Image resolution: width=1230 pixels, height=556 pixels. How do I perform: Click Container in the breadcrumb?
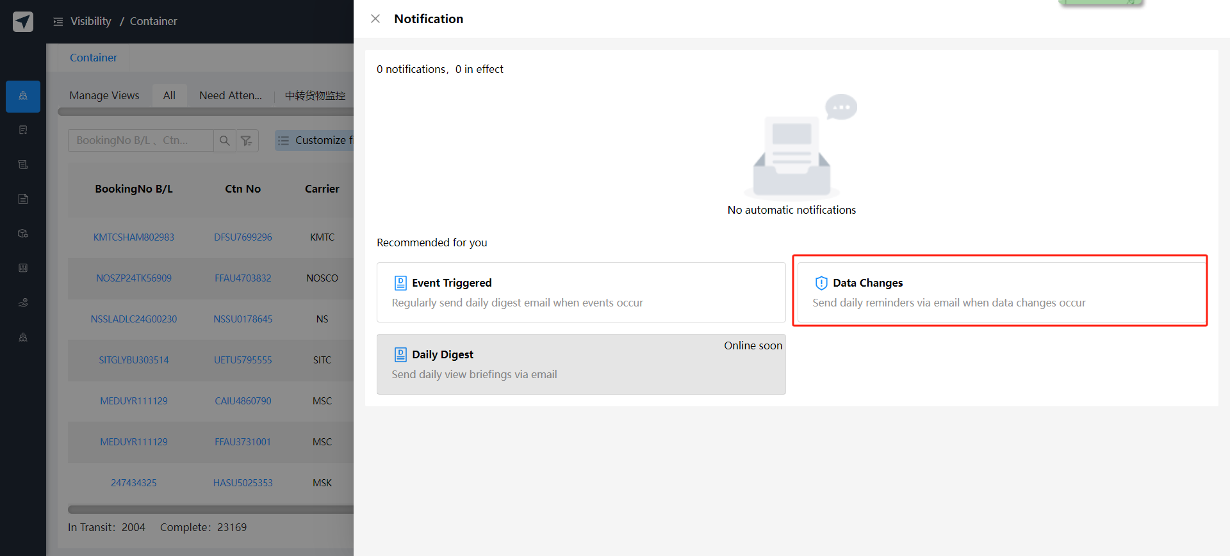pos(154,21)
